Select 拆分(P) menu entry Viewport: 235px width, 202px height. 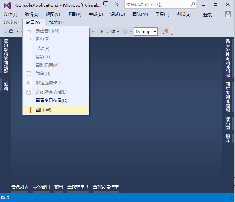click(x=56, y=39)
